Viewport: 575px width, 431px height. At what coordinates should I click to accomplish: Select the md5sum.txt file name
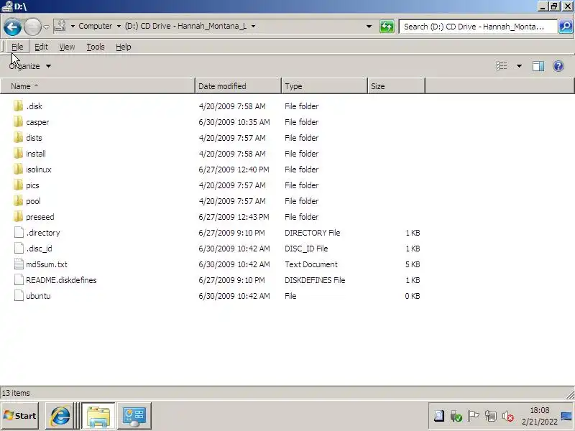click(47, 264)
